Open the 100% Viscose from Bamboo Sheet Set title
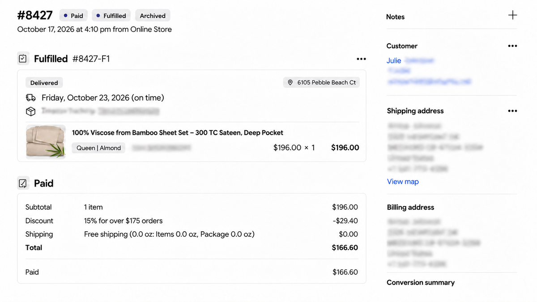 [x=178, y=132]
